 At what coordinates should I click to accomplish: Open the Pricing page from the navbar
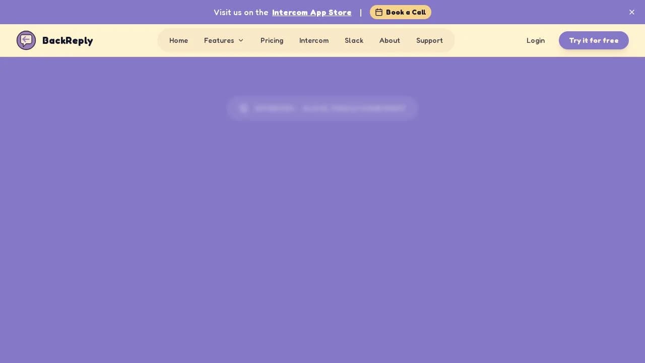[272, 40]
